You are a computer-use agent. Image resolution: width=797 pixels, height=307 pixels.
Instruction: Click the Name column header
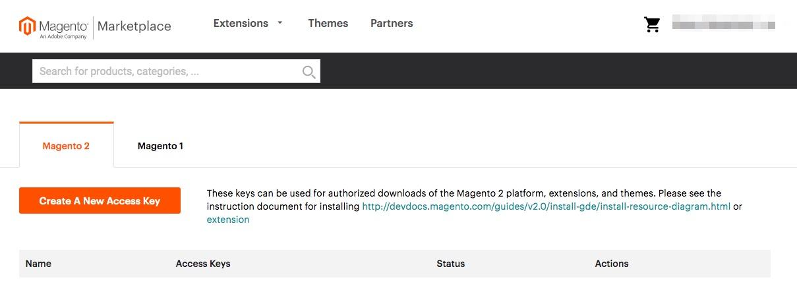point(38,264)
